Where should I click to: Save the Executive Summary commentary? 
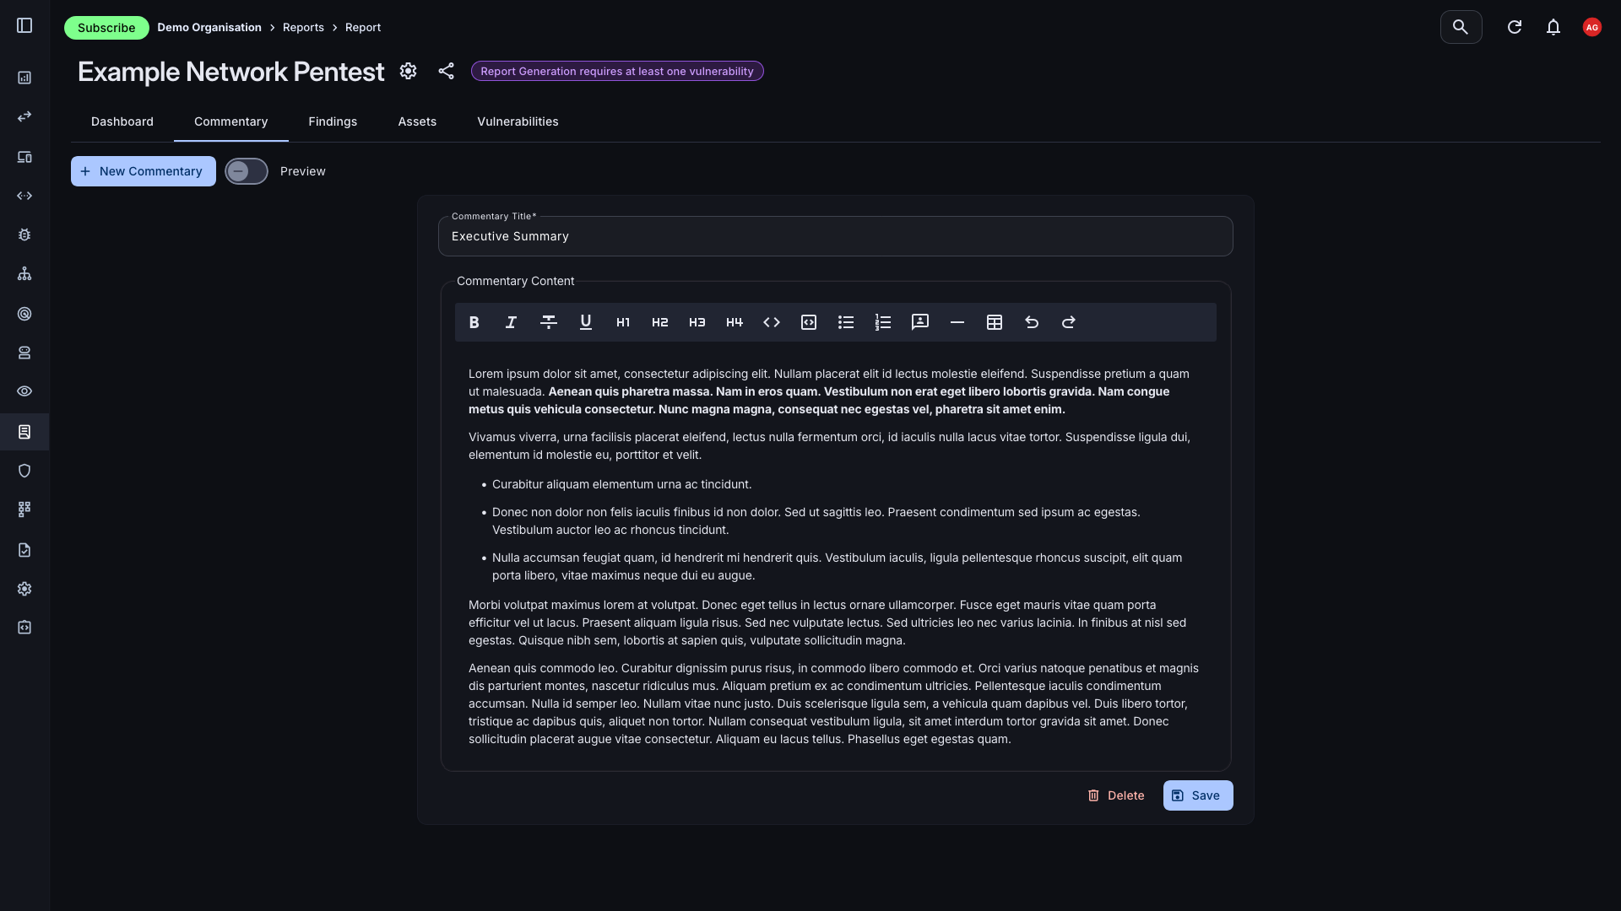pos(1197,795)
